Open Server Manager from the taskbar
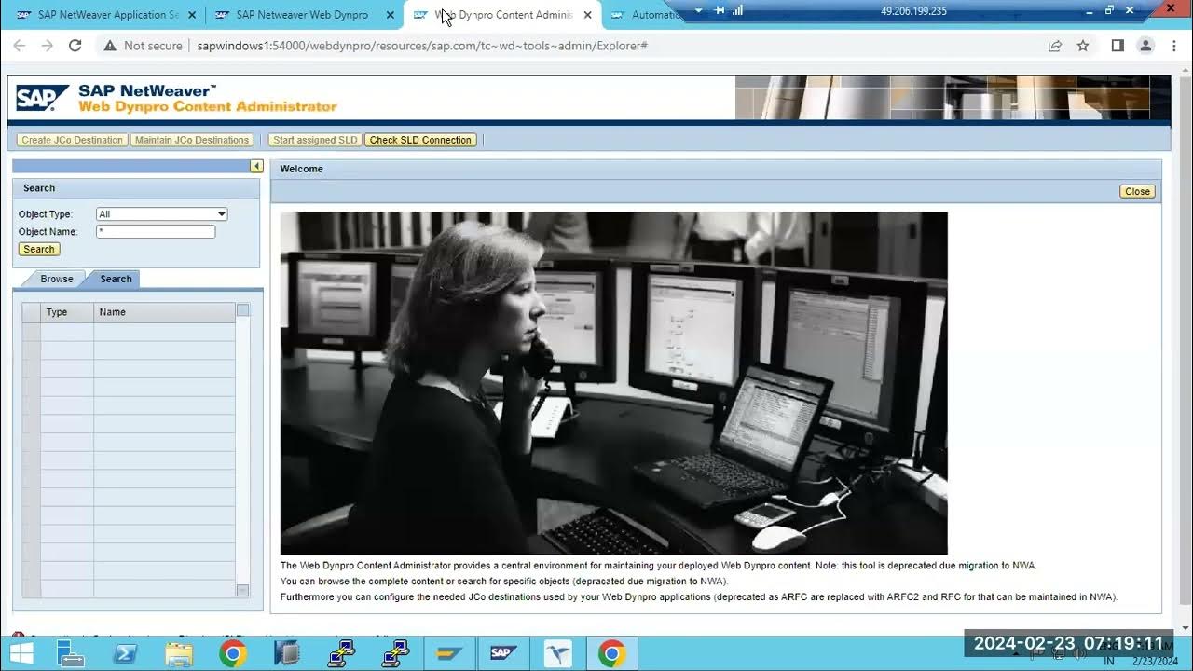The image size is (1193, 671). (x=70, y=653)
